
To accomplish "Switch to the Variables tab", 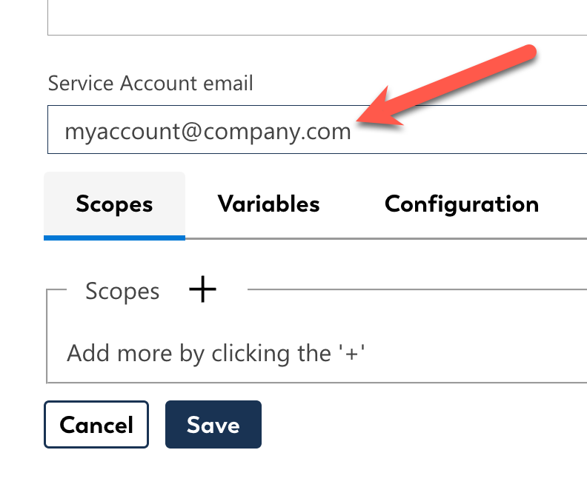I will (268, 204).
